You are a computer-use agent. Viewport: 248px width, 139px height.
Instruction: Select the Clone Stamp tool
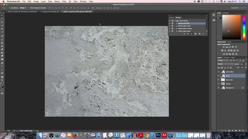(2, 42)
